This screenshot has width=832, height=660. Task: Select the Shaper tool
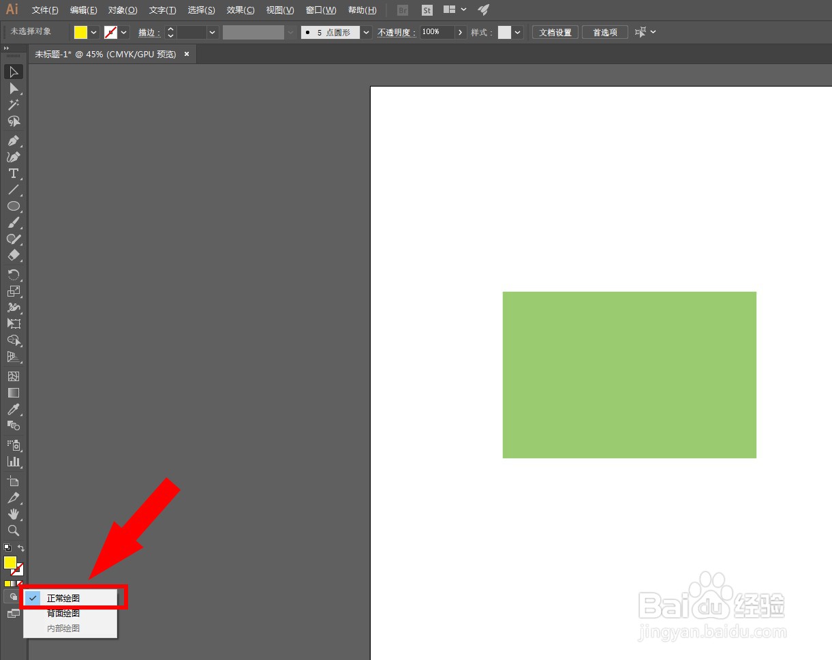14,239
